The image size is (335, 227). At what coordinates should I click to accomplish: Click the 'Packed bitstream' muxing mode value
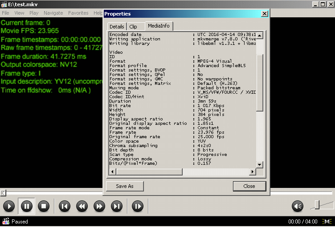pyautogui.click(x=219, y=88)
